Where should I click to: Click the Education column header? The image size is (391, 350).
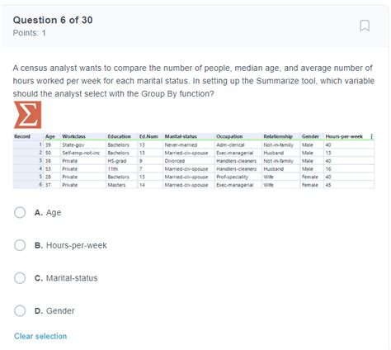point(119,136)
